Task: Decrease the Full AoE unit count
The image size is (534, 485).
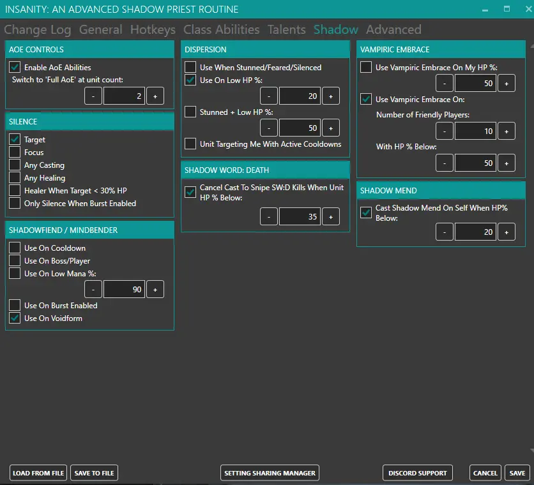Action: click(93, 96)
